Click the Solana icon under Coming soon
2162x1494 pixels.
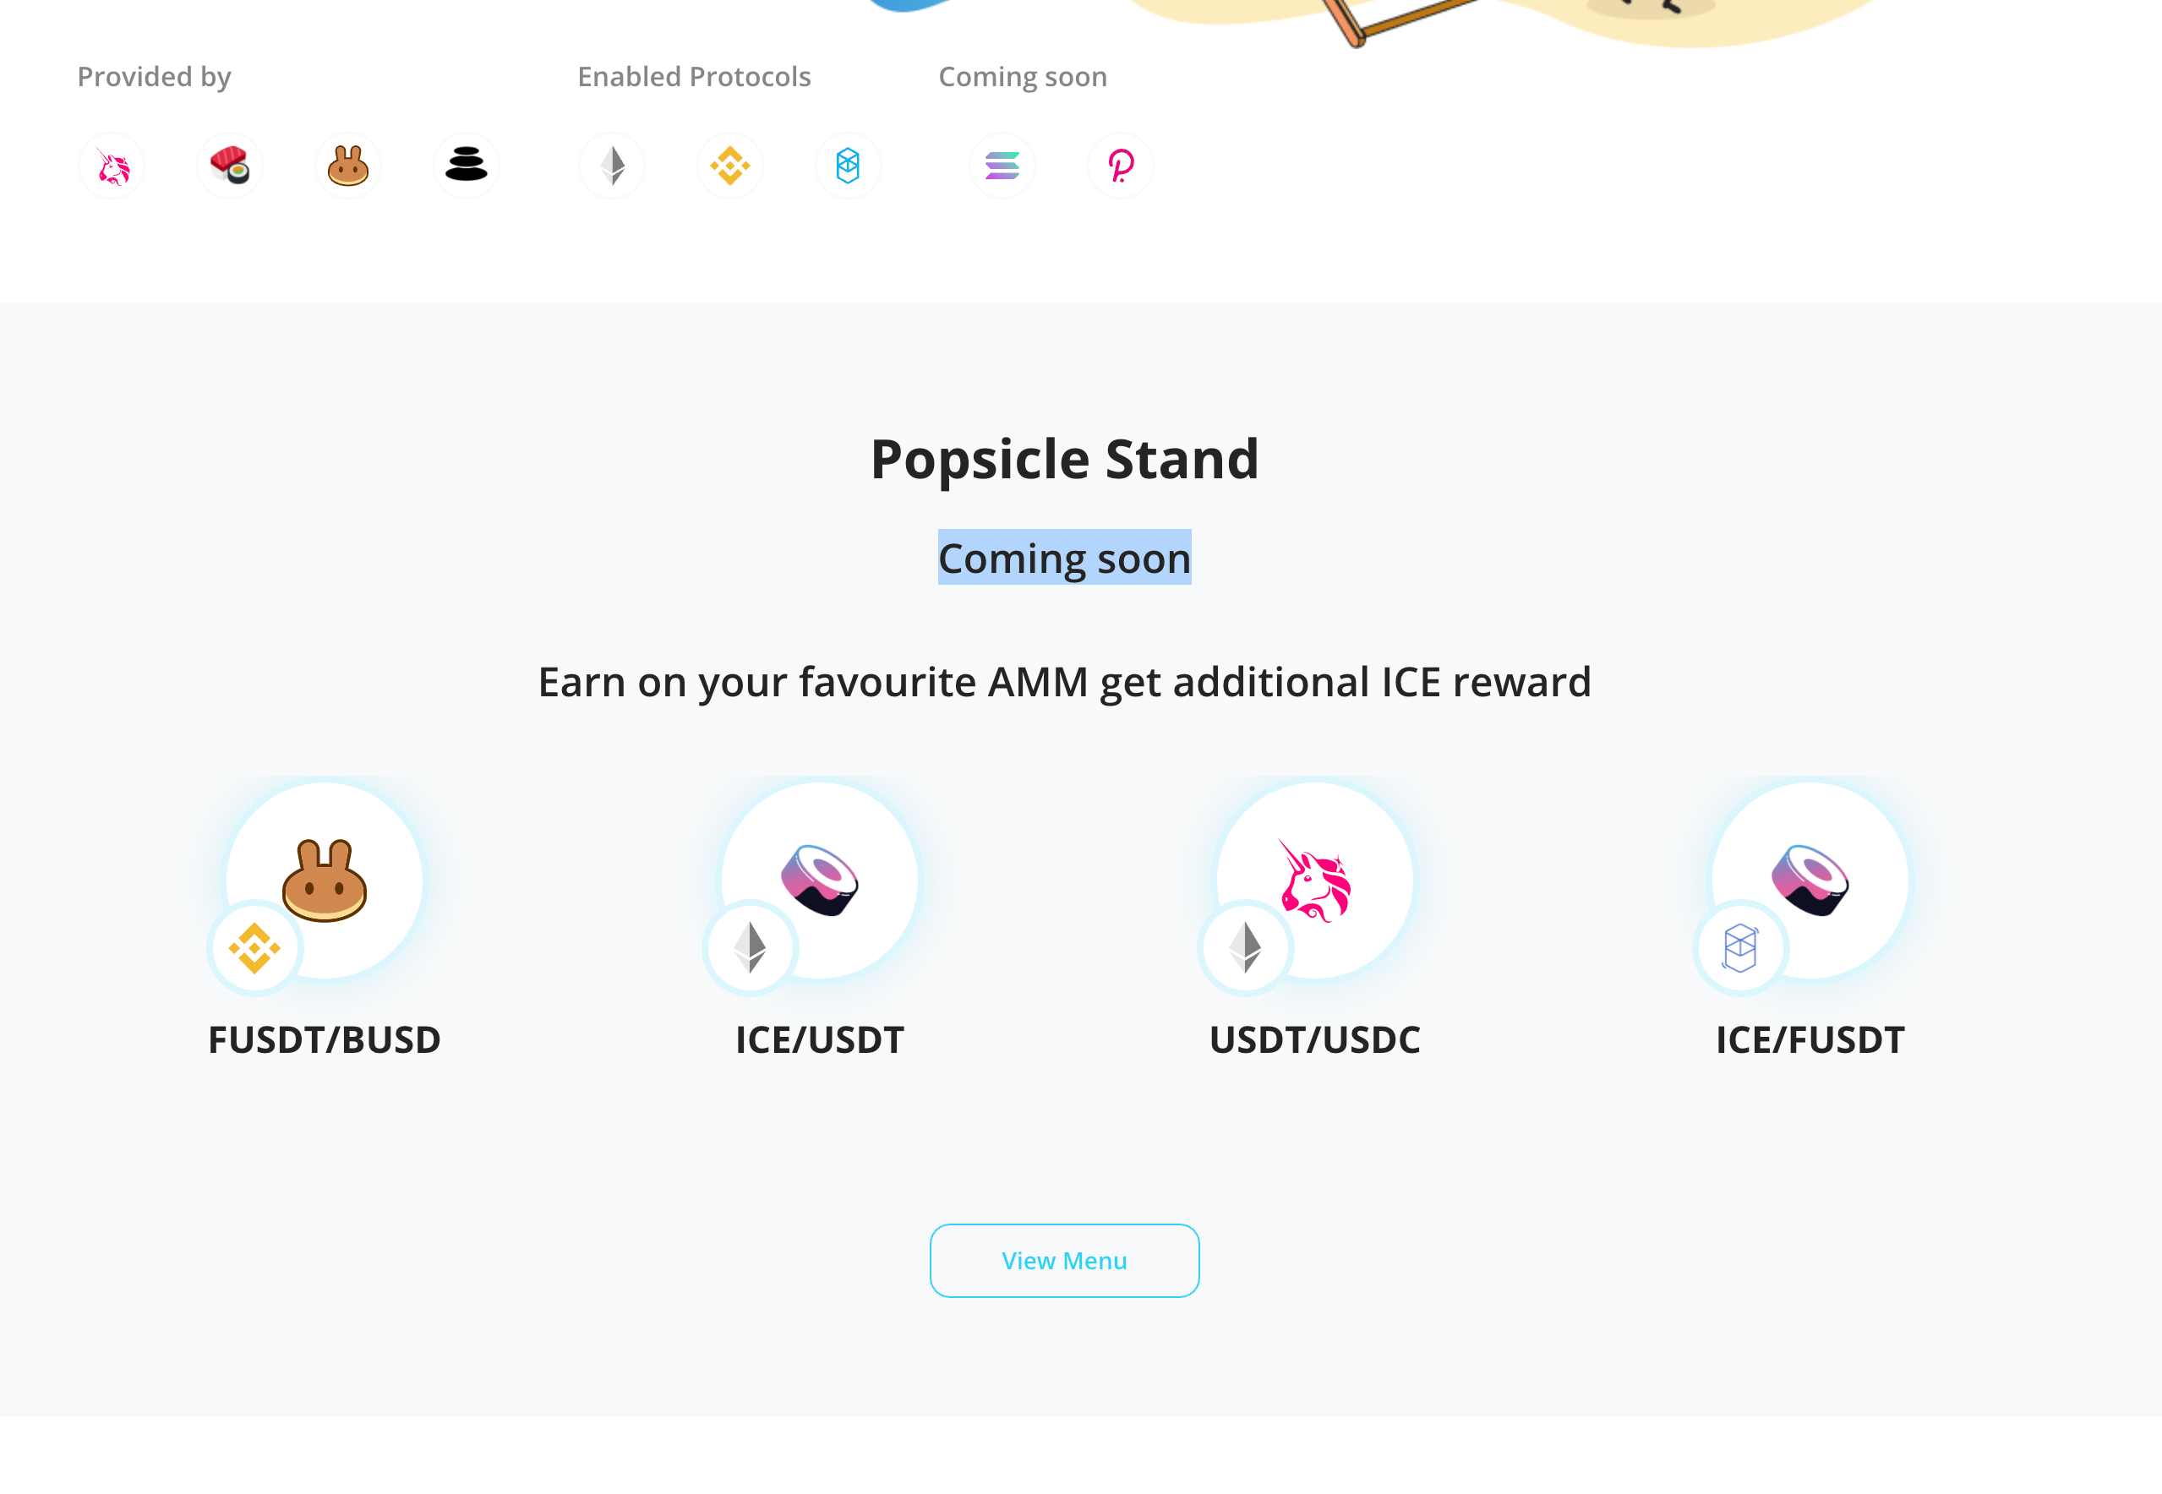1001,165
